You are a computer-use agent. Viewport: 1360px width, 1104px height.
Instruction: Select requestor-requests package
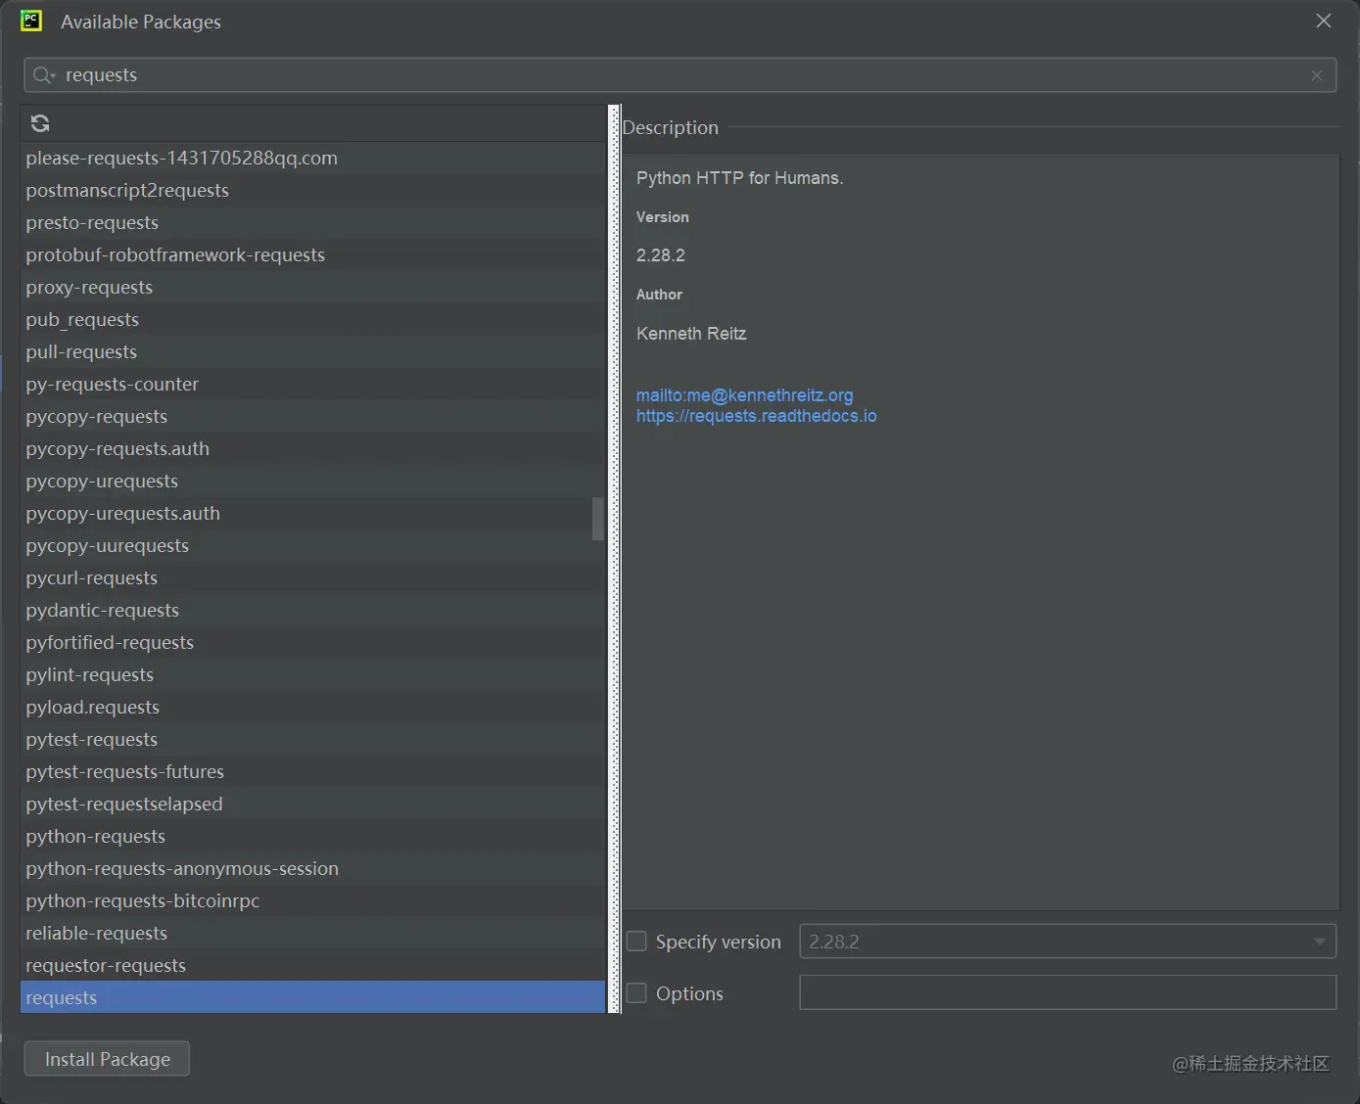(x=313, y=965)
